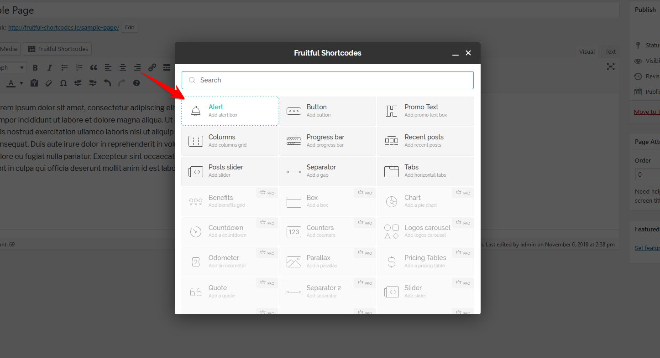Insert or edit link icon
The width and height of the screenshot is (660, 358).
click(152, 68)
